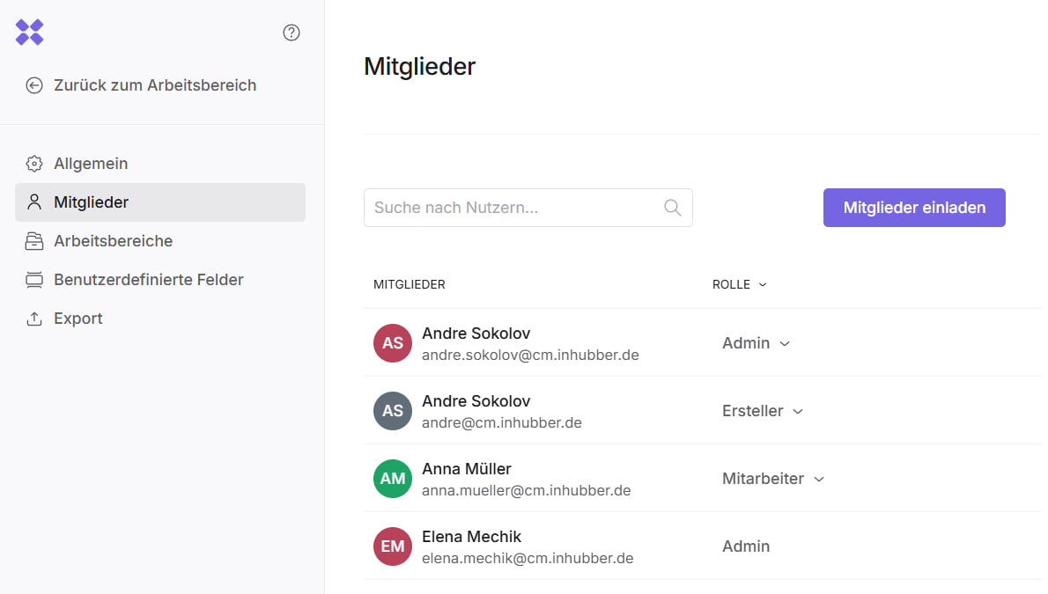Focus the Suche nach Nutzern field
The image size is (1048, 594).
515,208
